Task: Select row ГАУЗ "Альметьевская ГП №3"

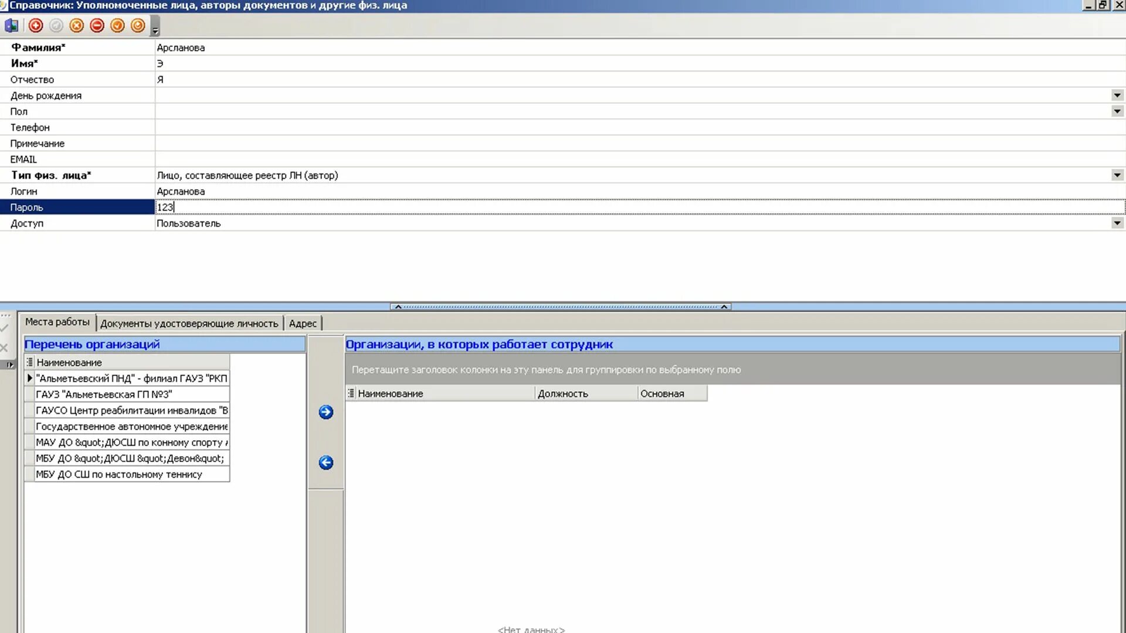Action: [131, 394]
